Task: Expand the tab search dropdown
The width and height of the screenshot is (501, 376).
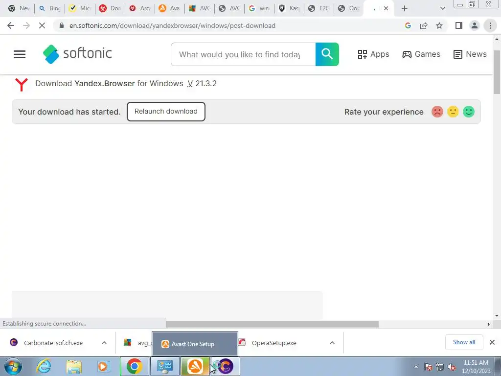Action: 442,8
